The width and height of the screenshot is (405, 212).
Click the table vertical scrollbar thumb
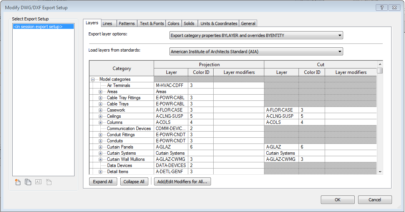(x=380, y=70)
